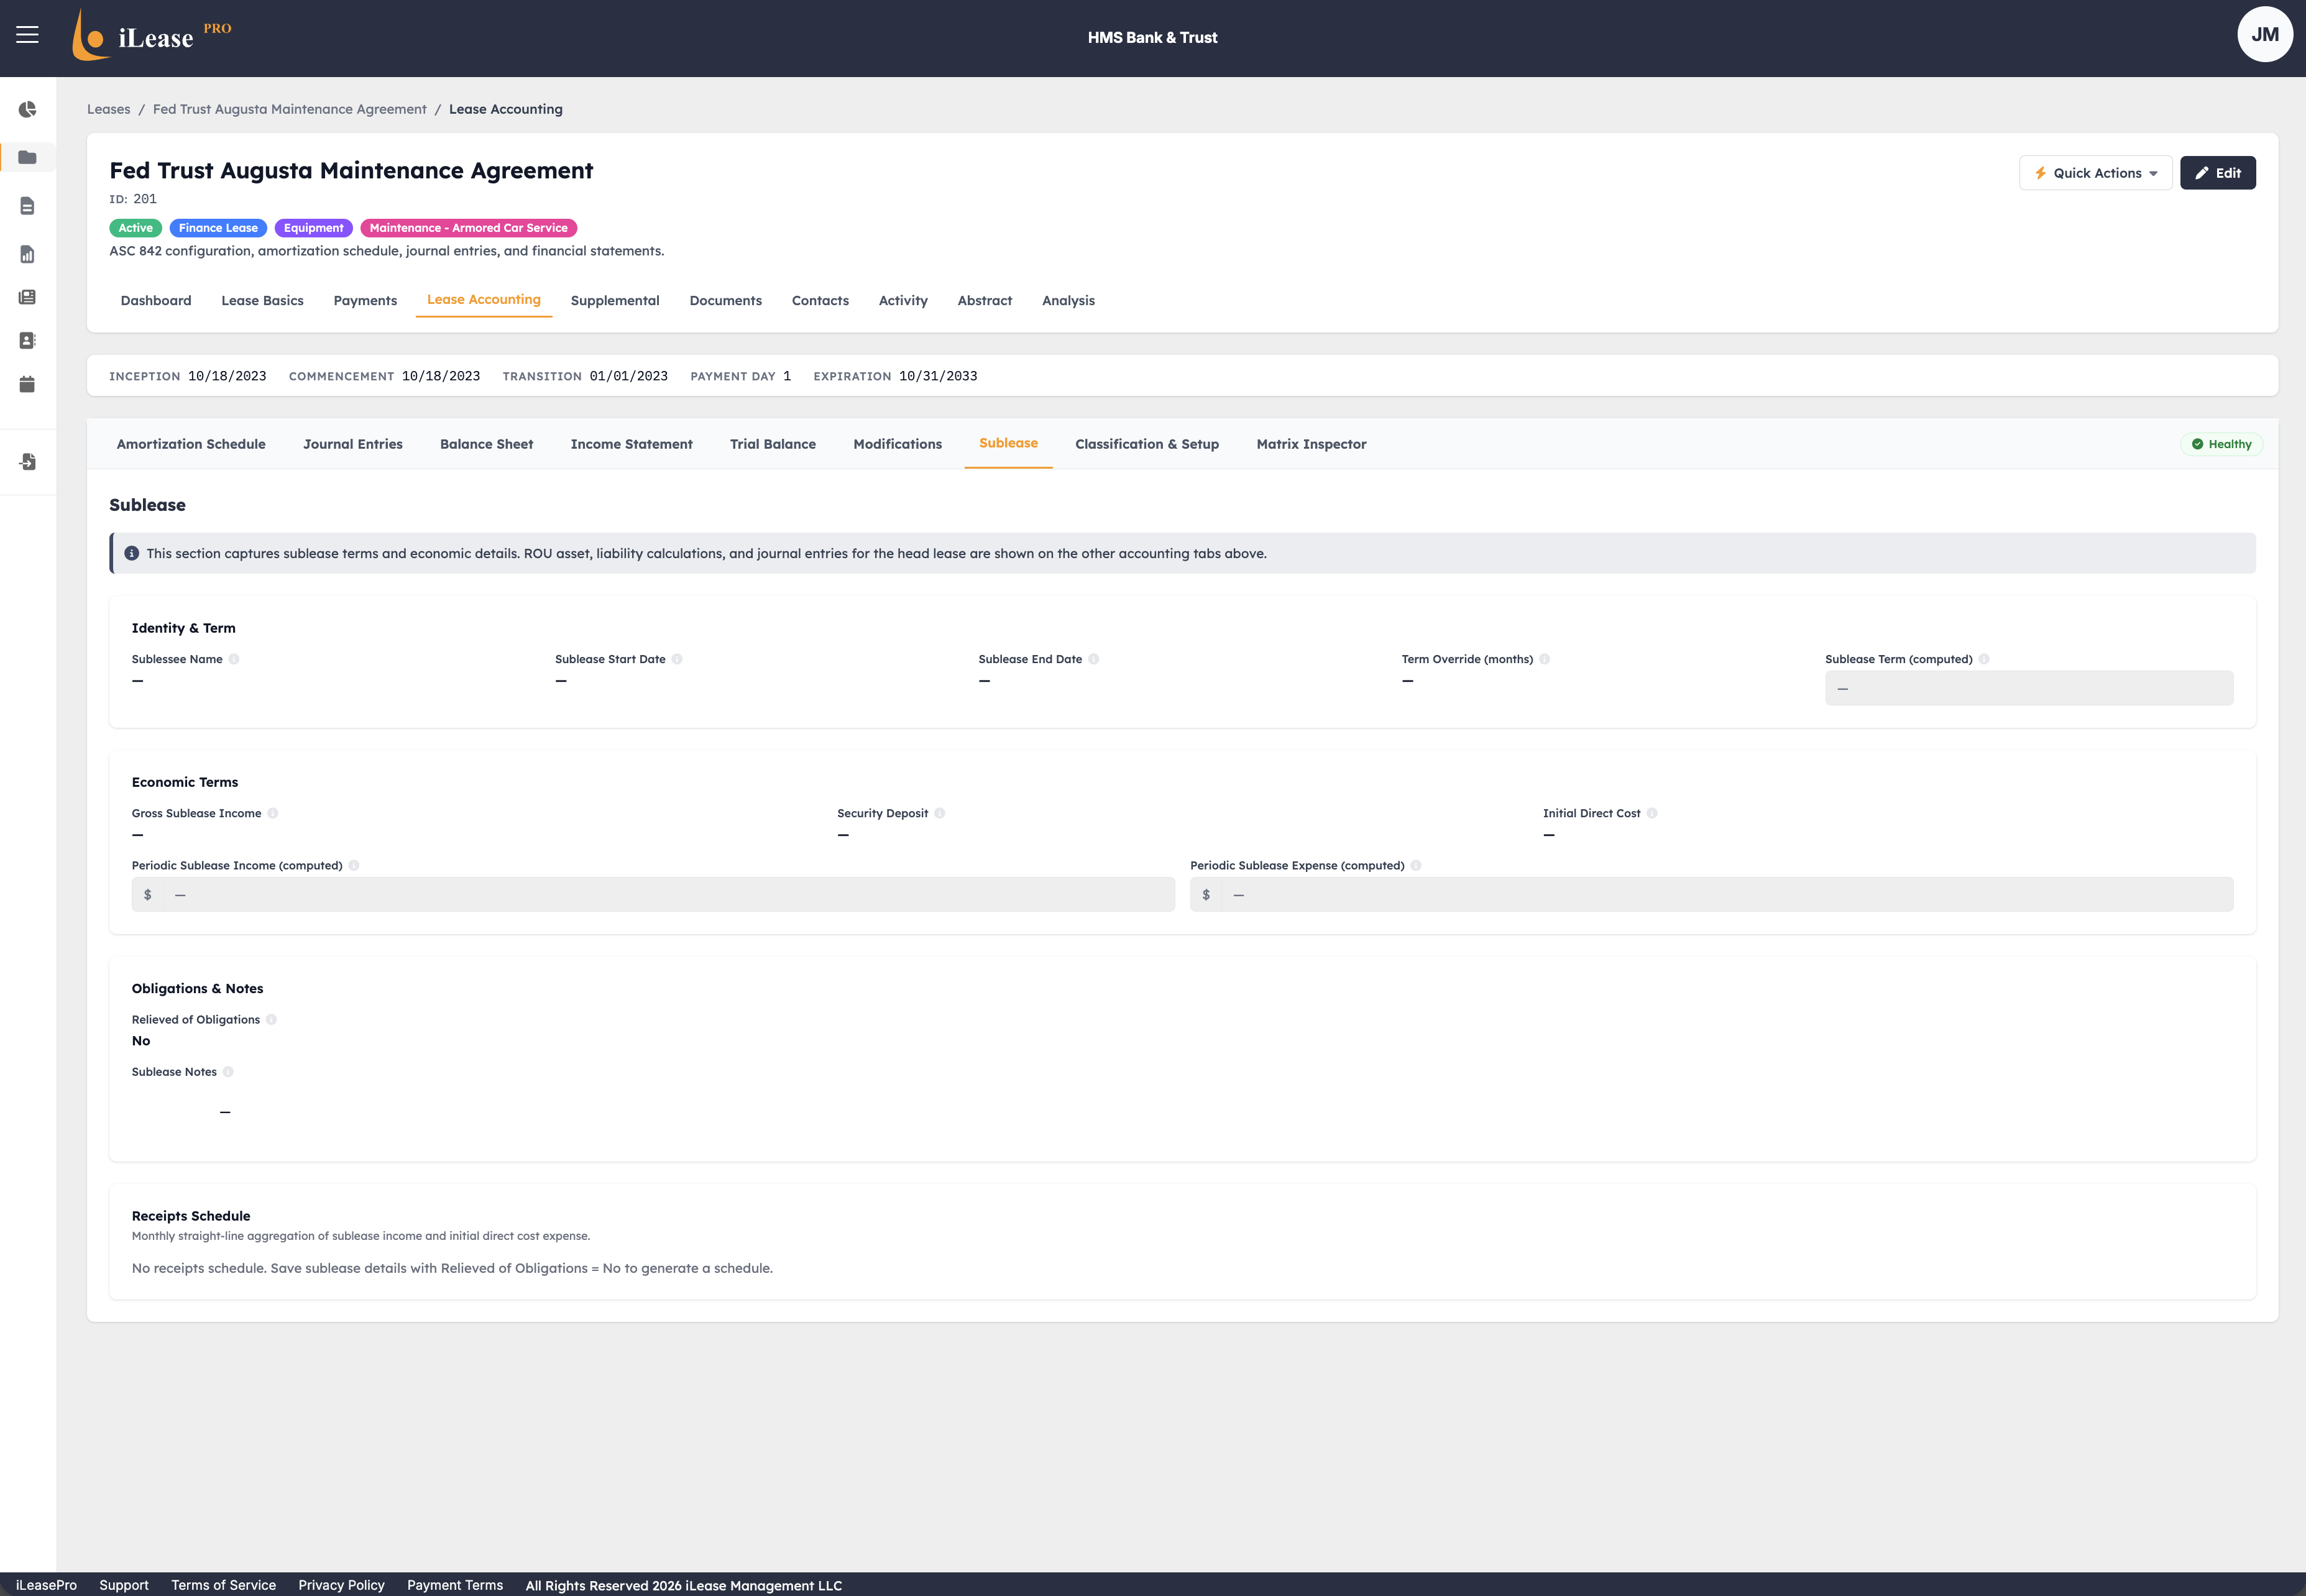Open Terms of Service footer link
The image size is (2306, 1596).
[223, 1585]
